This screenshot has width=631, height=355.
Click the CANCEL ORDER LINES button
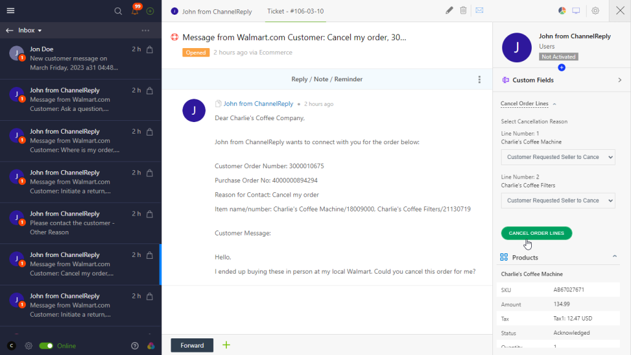pyautogui.click(x=537, y=233)
